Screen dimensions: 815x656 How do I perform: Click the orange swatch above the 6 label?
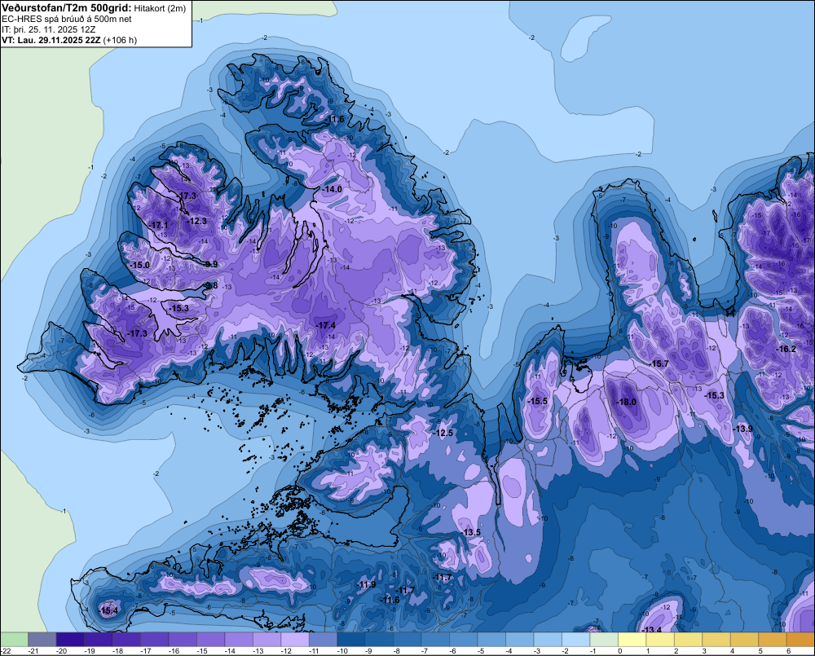click(800, 639)
